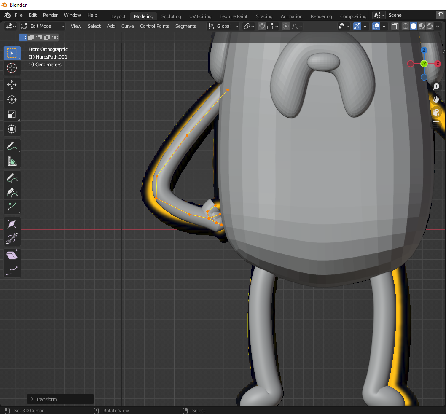The width and height of the screenshot is (446, 414).
Task: Activate the Radius tool
Action: 12,224
